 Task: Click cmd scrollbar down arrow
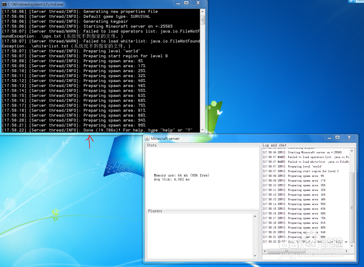point(202,130)
